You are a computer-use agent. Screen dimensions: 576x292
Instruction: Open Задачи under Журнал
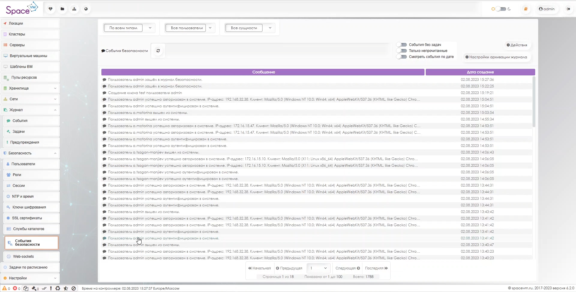click(31, 132)
